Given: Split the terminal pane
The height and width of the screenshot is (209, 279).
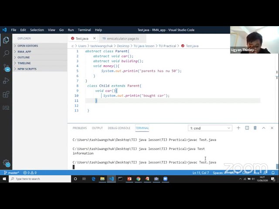Looking at the screenshot, I should [x=247, y=128].
